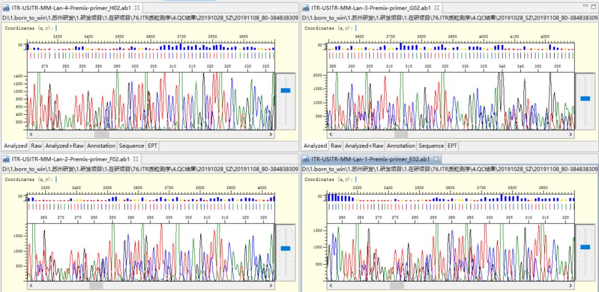
Task: Click scroll-left arrow in H02 chromatogram panel
Action: 31,134
